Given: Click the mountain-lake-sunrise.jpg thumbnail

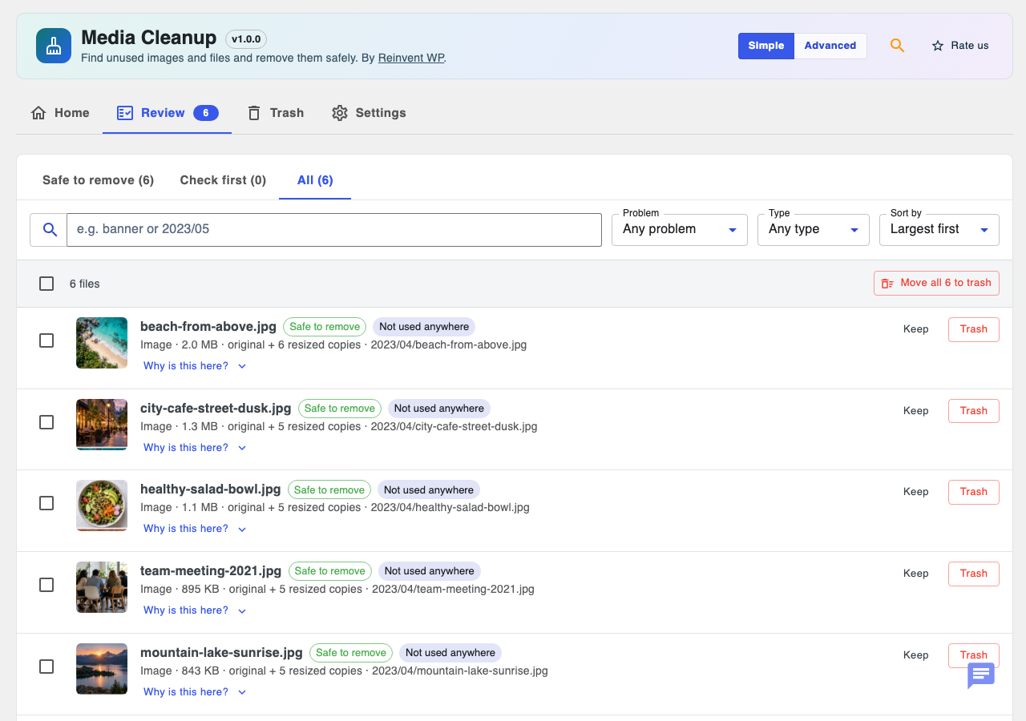Looking at the screenshot, I should point(102,669).
